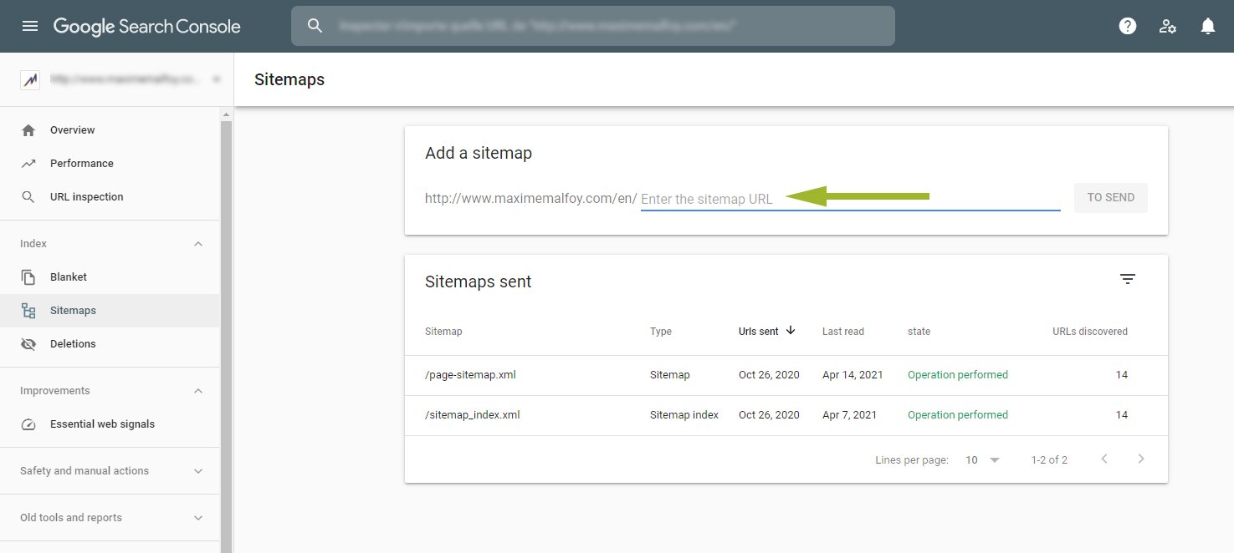Open user settings icon in header
The image size is (1234, 553).
click(1168, 26)
